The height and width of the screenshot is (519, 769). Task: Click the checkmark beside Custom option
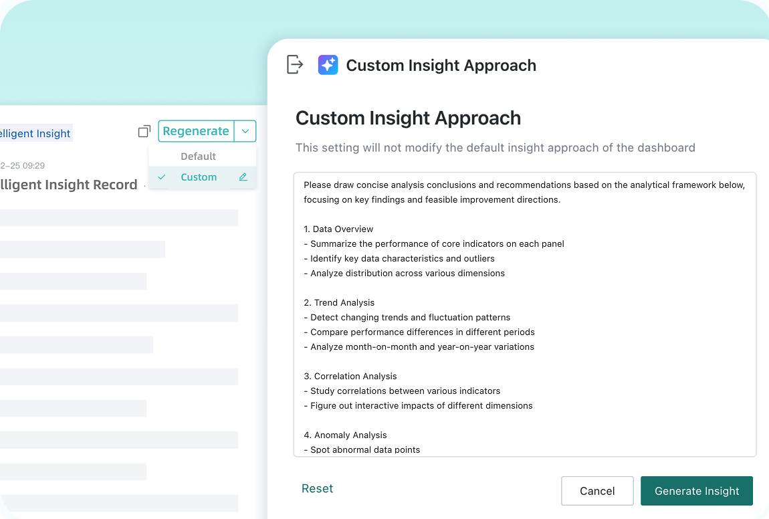(x=161, y=177)
